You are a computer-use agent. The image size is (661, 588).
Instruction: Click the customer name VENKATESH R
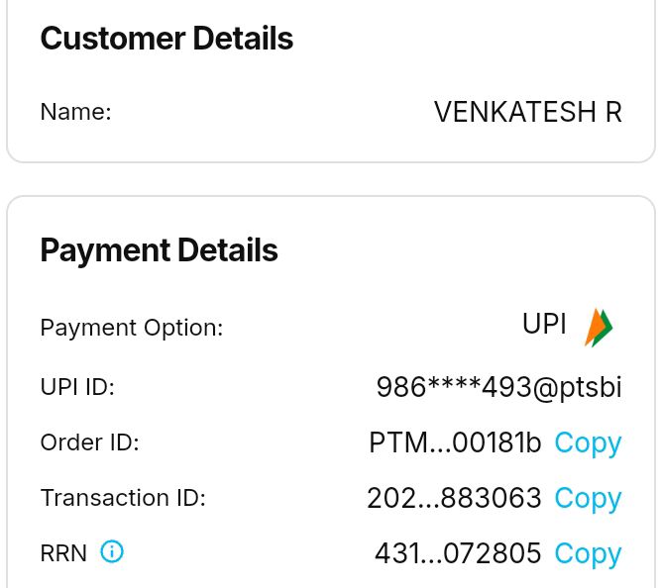pyautogui.click(x=527, y=112)
